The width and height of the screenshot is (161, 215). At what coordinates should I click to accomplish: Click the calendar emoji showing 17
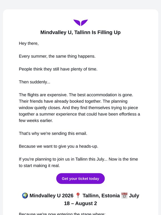point(124,196)
